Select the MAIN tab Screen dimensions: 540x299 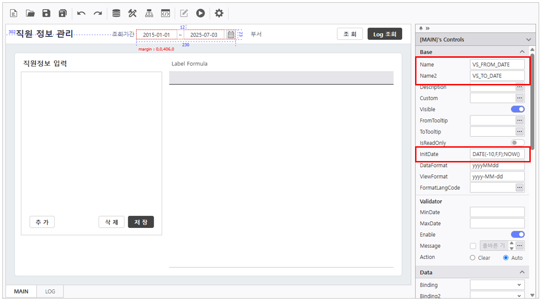coord(21,292)
